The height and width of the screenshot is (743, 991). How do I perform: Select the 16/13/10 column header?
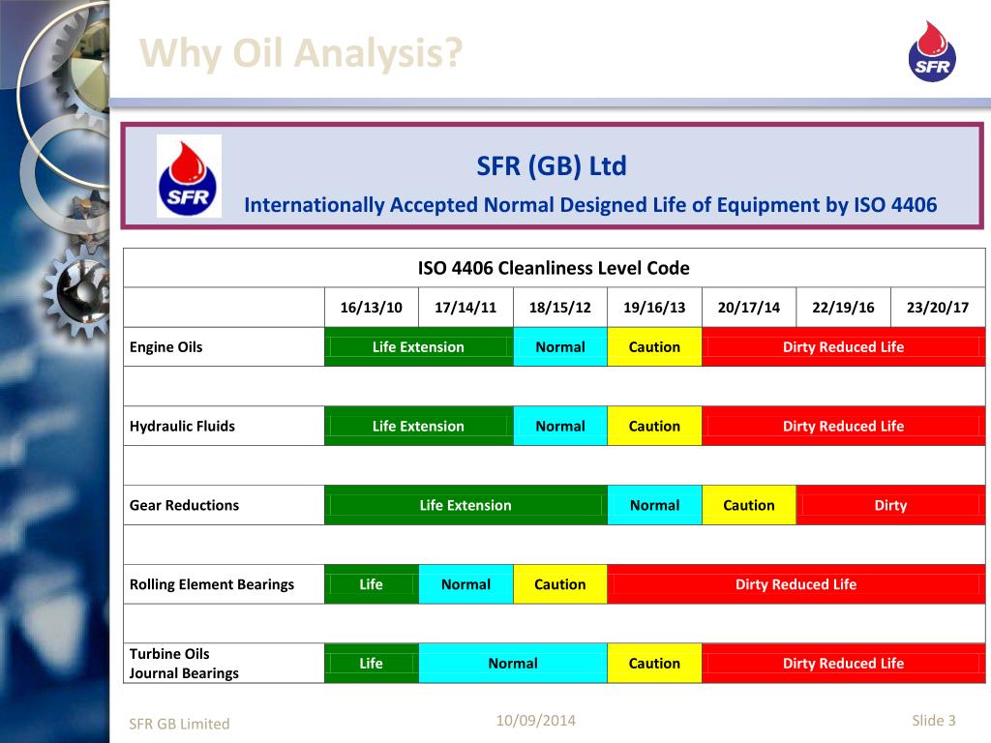click(x=372, y=308)
